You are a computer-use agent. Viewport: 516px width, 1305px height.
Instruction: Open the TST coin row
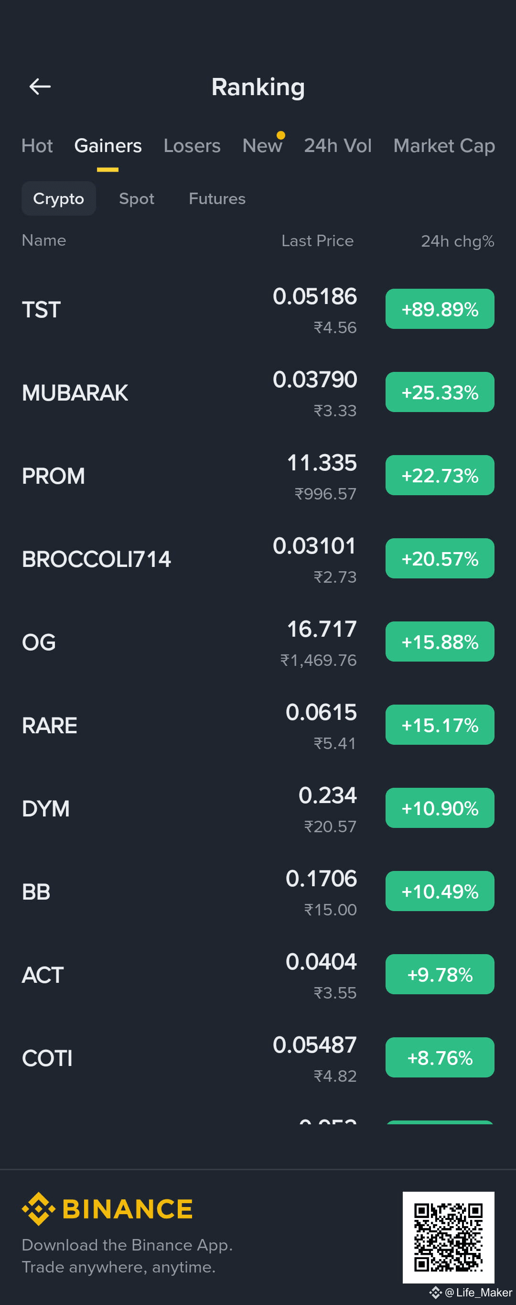coord(258,310)
